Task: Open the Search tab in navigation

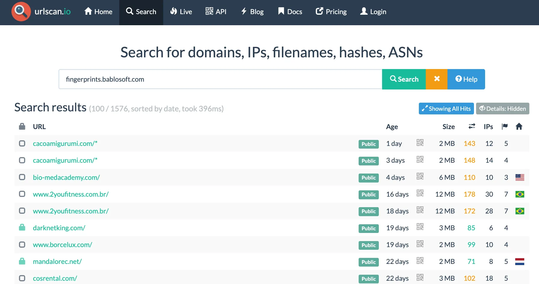Action: (x=141, y=11)
